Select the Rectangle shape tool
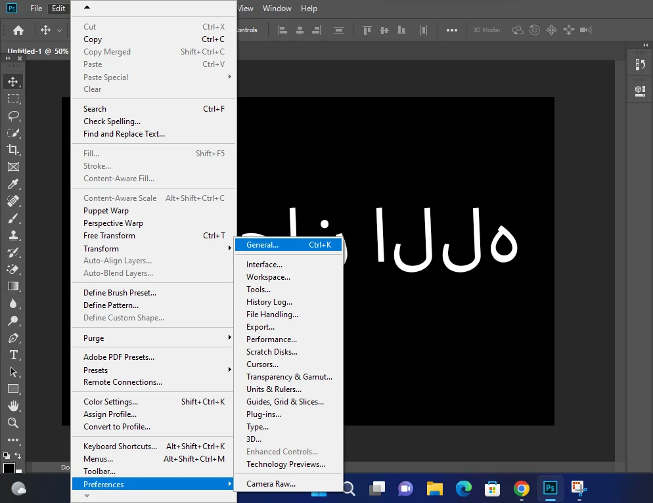This screenshot has width=653, height=503. click(13, 389)
